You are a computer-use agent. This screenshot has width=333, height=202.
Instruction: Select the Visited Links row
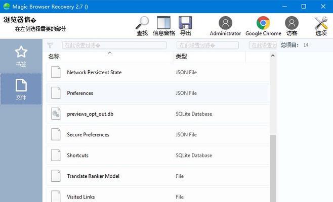pyautogui.click(x=157, y=195)
